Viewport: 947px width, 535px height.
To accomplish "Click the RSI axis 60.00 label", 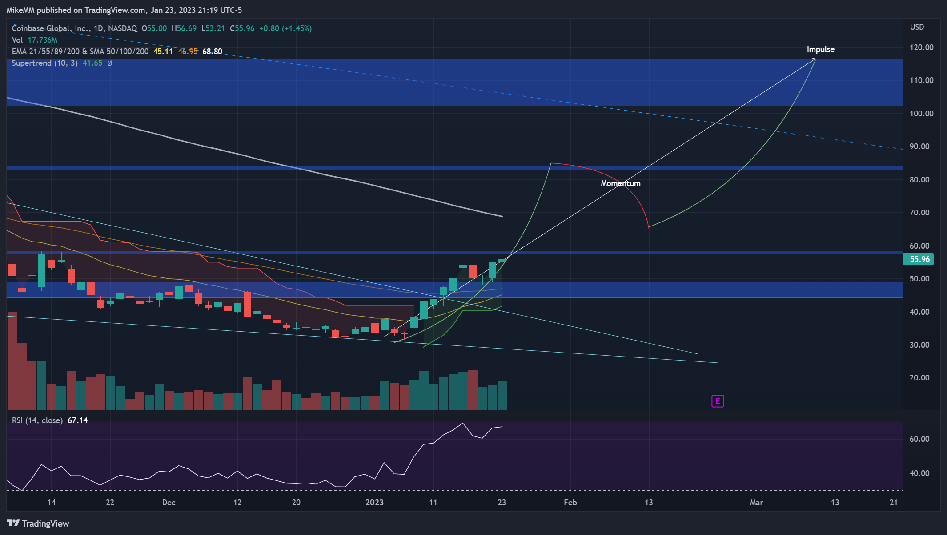I will [919, 439].
